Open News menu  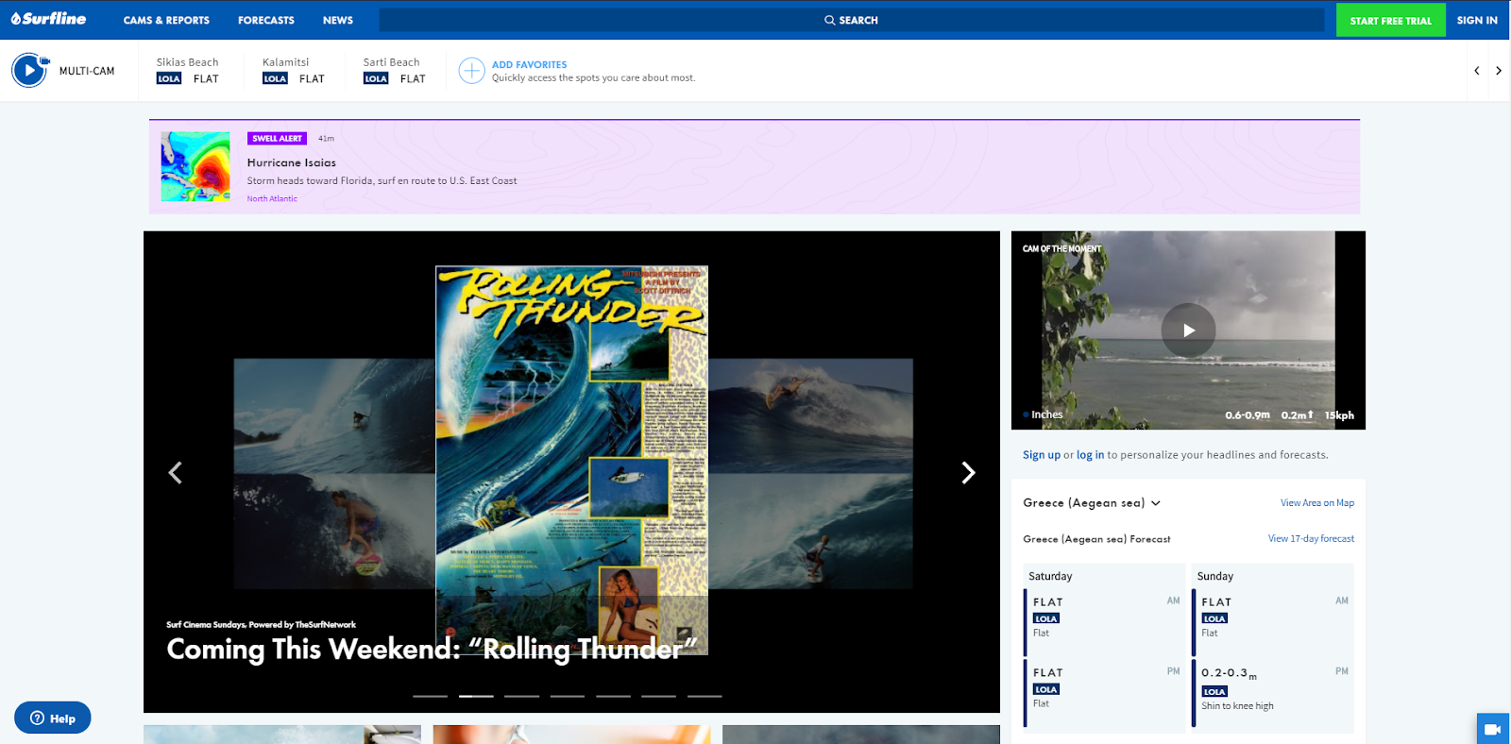[338, 20]
